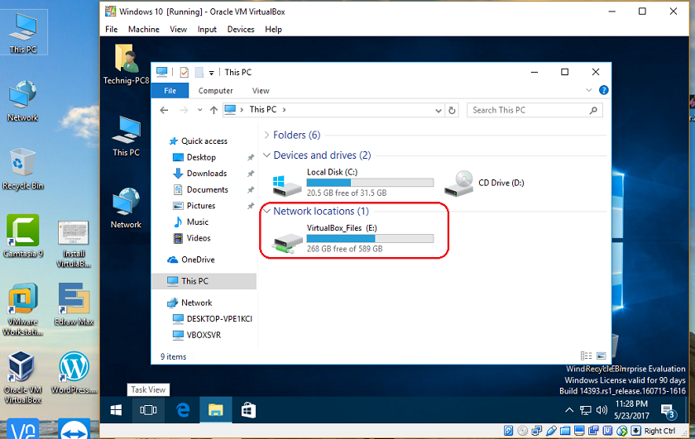Switch to the Explorer View ribbon tab
695x439 pixels.
pos(261,90)
